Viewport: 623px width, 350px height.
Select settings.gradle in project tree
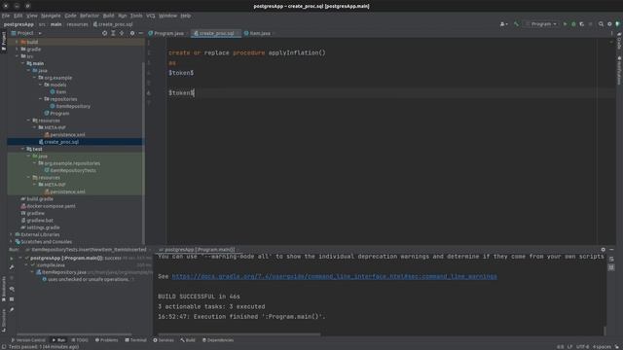pos(40,227)
